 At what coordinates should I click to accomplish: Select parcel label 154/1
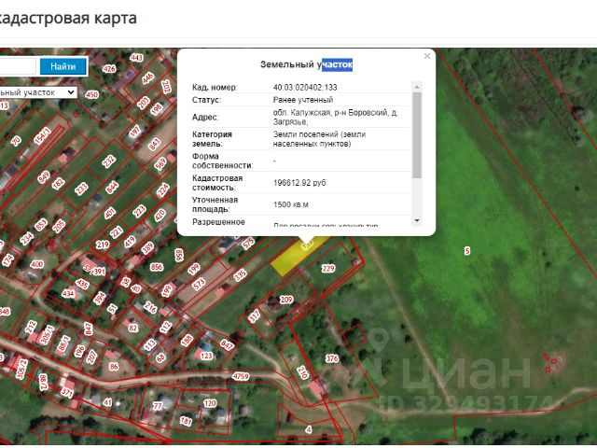43,136
